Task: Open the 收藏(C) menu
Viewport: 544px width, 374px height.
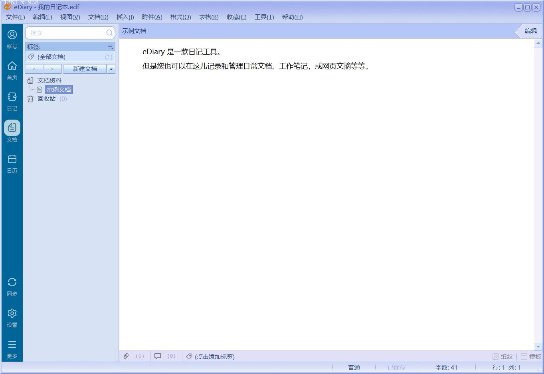Action: click(237, 17)
